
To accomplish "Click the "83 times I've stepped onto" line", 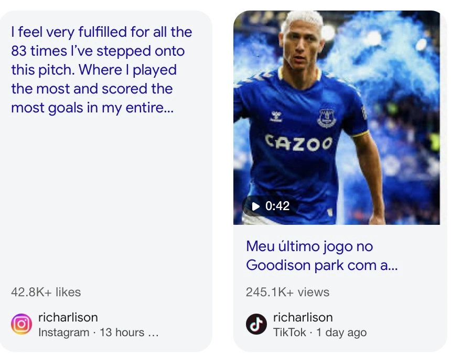I will coord(98,51).
